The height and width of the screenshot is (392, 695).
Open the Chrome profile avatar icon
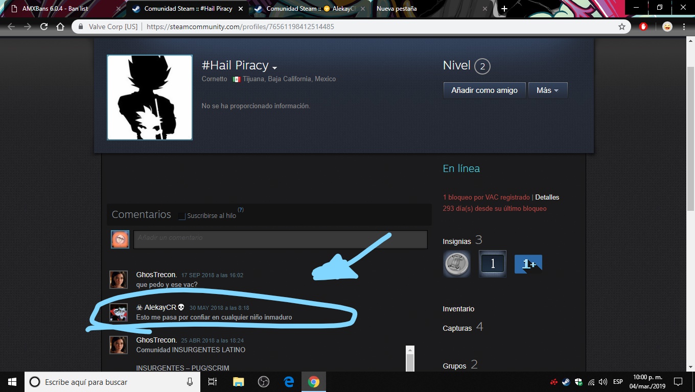667,27
